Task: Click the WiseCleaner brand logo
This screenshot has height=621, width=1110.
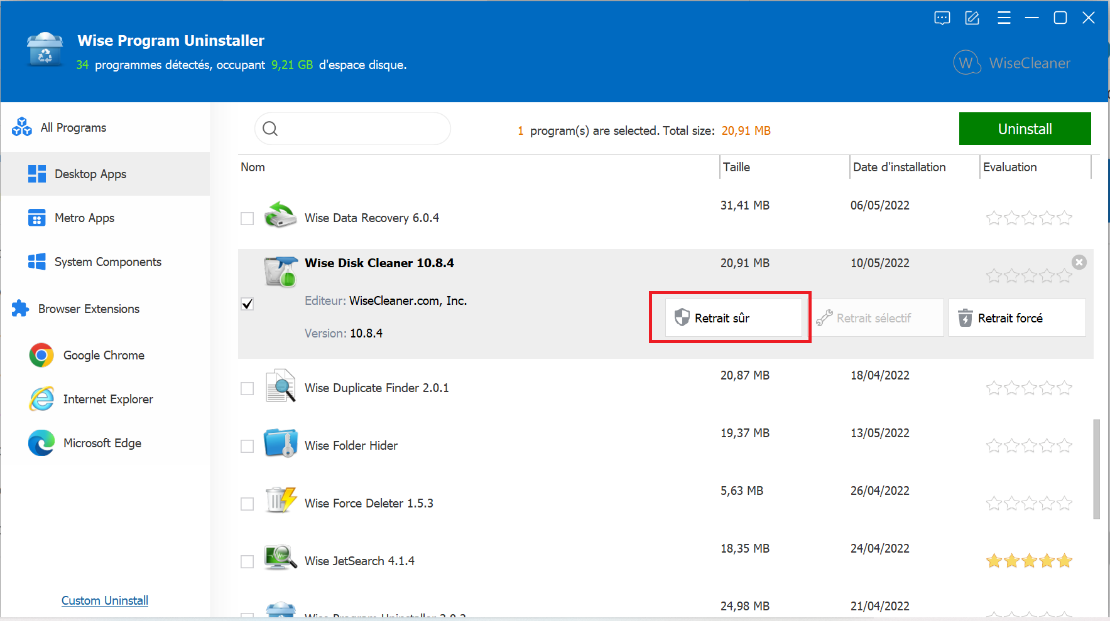Action: point(1012,63)
